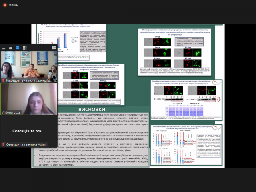The height and width of the screenshot is (192, 256).
Task: Select the Кафедра генетики і селекції video
Action: 29,67
